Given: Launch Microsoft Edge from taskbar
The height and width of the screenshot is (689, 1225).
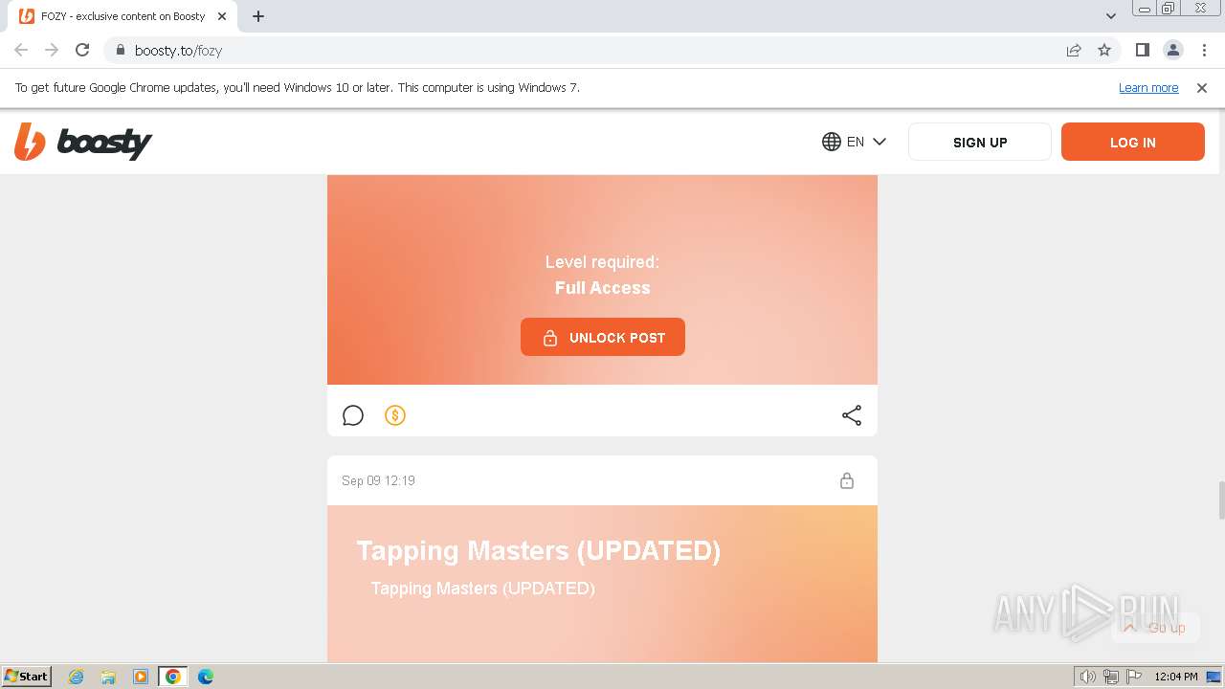Looking at the screenshot, I should (x=206, y=677).
